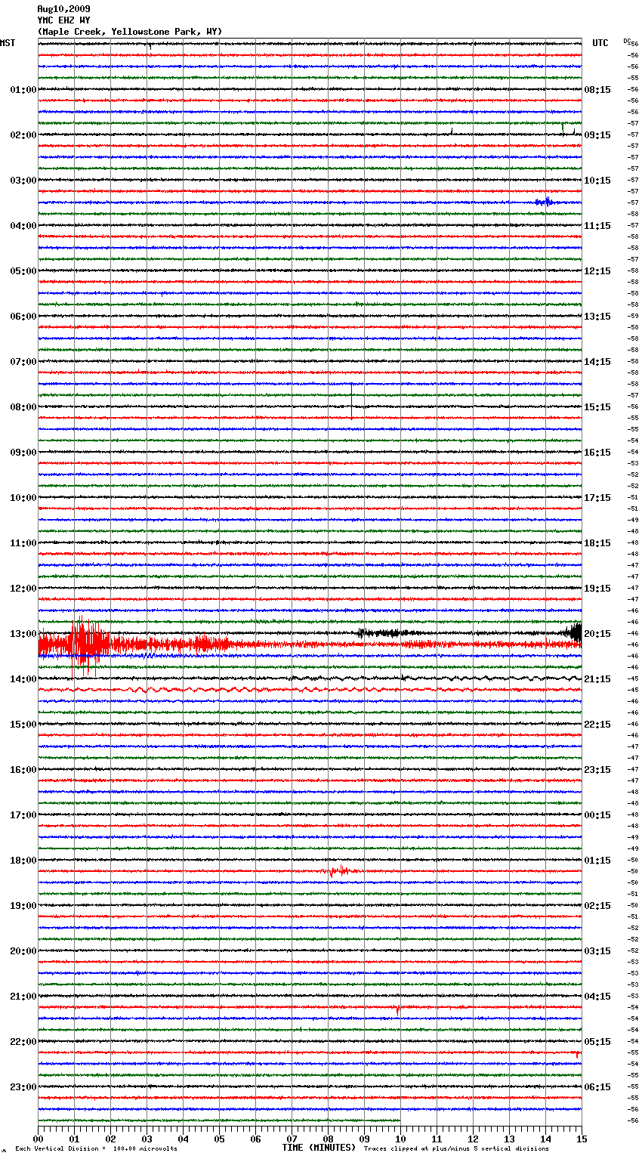Select the '06:00' MST row label

23,317
